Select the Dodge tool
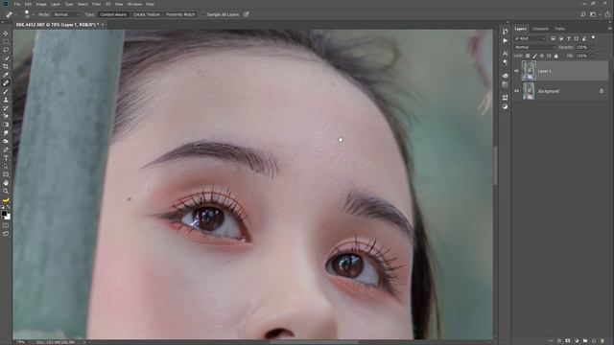This screenshot has width=614, height=345. tap(6, 141)
